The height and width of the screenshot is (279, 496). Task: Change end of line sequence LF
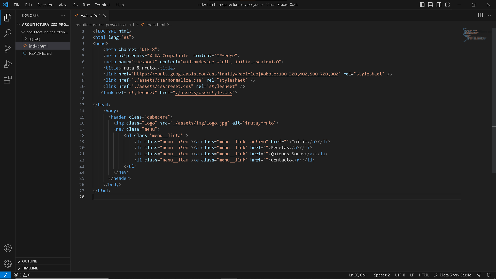[412, 275]
